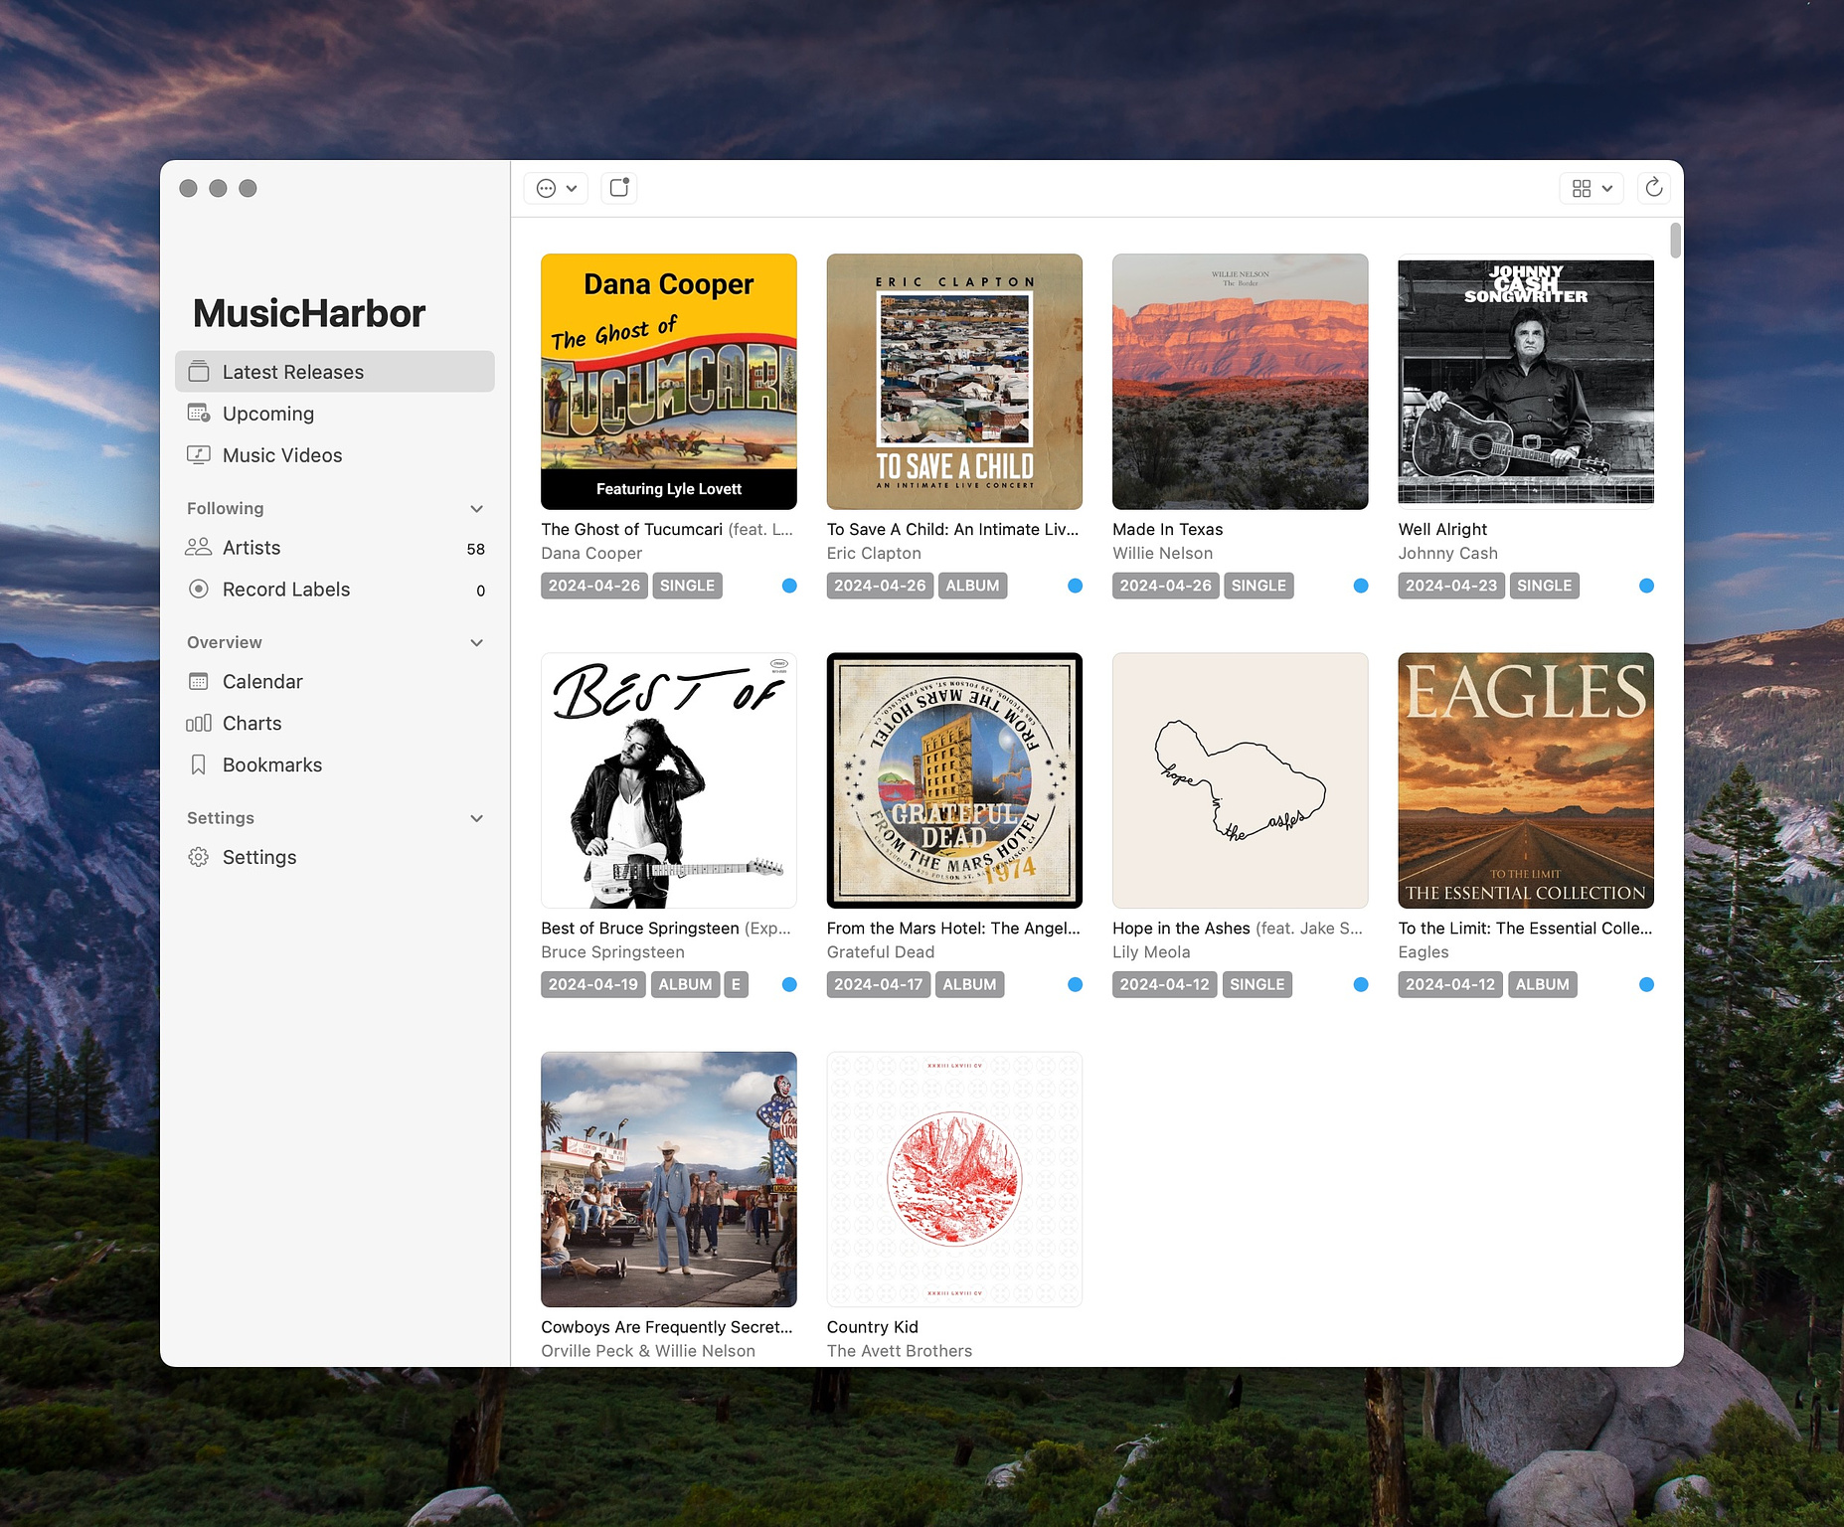Open Grateful Dead Mars Hotel cover
Image resolution: width=1844 pixels, height=1527 pixels.
[954, 780]
